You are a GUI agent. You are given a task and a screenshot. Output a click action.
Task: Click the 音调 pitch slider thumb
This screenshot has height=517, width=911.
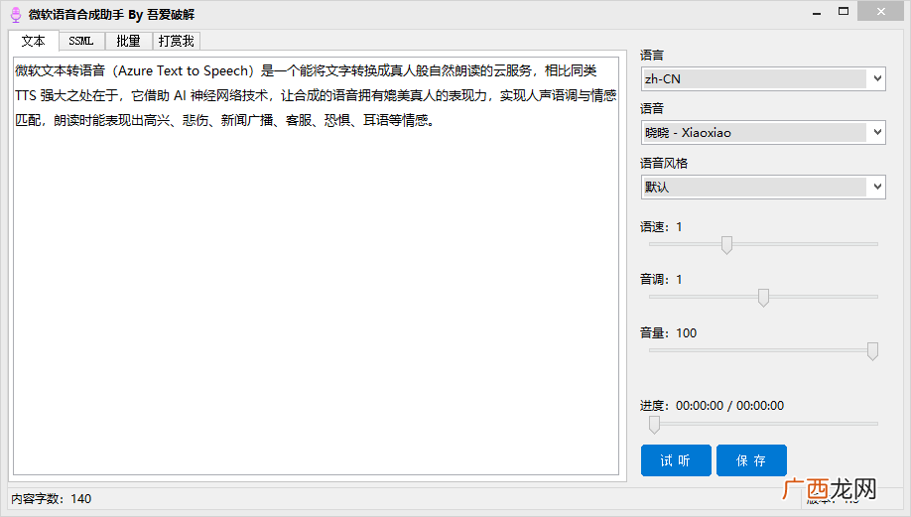coord(763,298)
